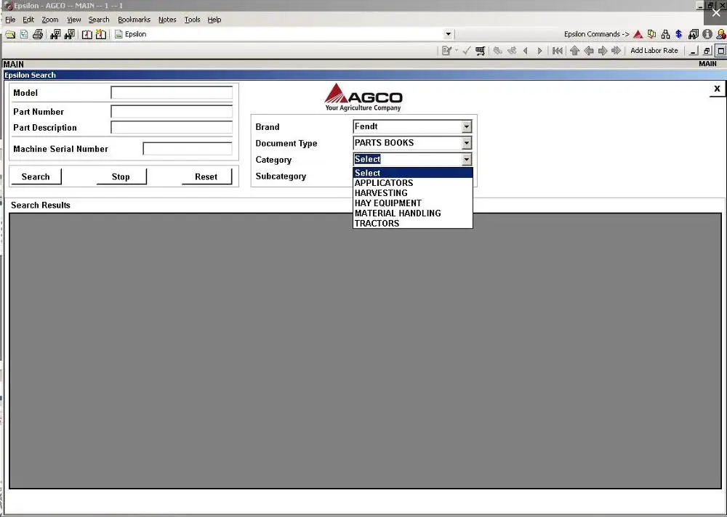The height and width of the screenshot is (517, 727).
Task: Click the blue dollar sign icon
Action: point(679,34)
